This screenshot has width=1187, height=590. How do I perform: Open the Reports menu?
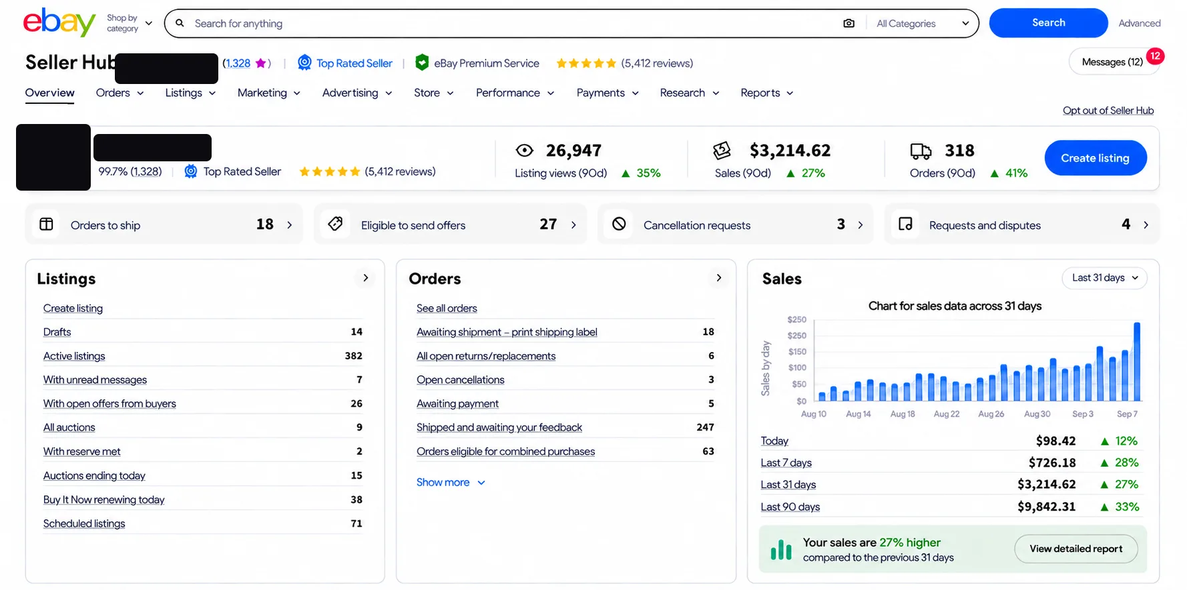(767, 93)
